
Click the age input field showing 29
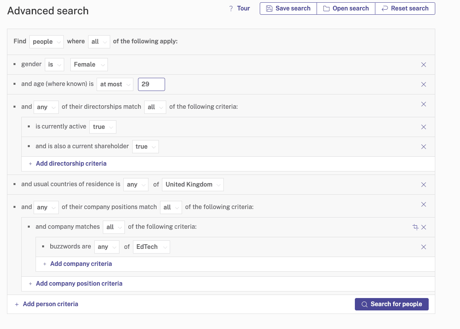tap(152, 84)
